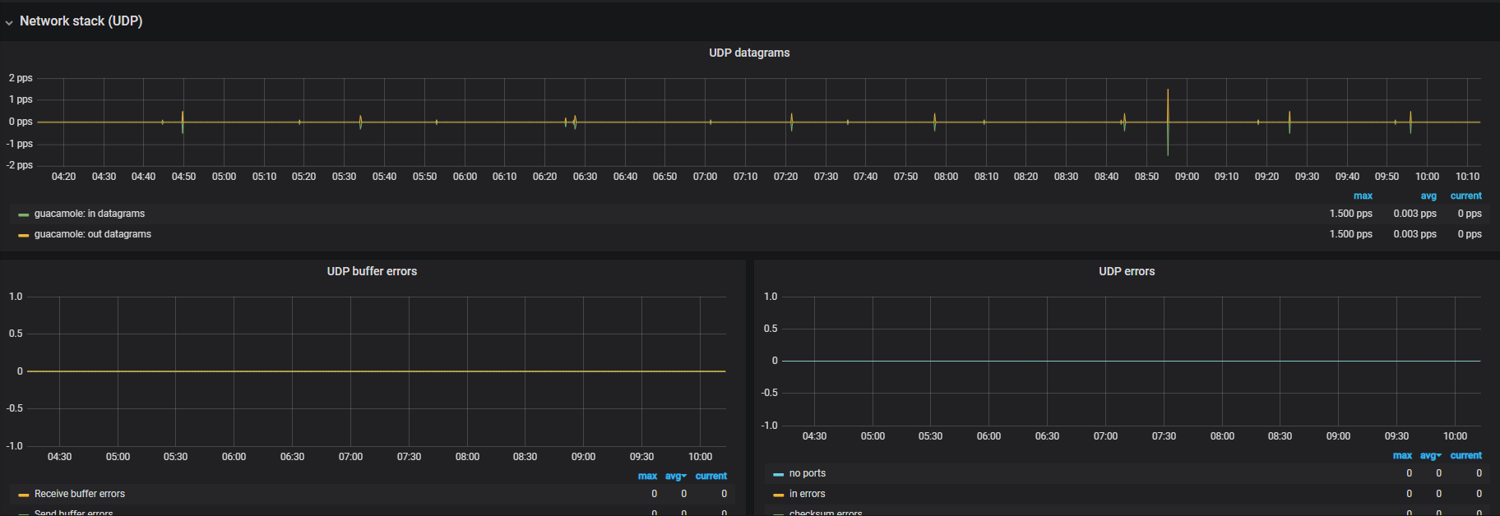The width and height of the screenshot is (1500, 516).
Task: Toggle in errors series in UDP errors
Action: [808, 494]
